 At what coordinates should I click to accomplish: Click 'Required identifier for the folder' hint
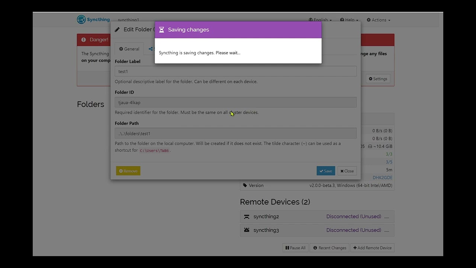[187, 112]
